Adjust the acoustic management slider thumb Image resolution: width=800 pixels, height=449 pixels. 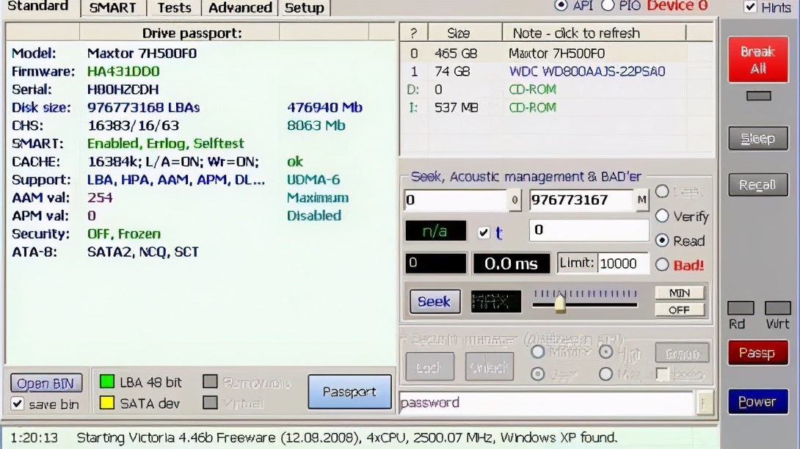click(560, 304)
